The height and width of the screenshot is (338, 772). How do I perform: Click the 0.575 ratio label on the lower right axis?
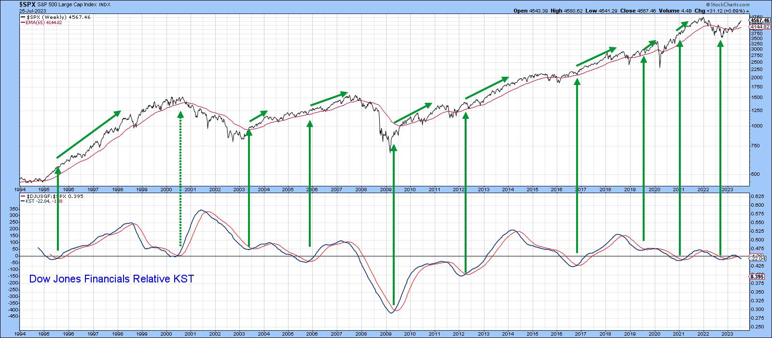pos(758,214)
